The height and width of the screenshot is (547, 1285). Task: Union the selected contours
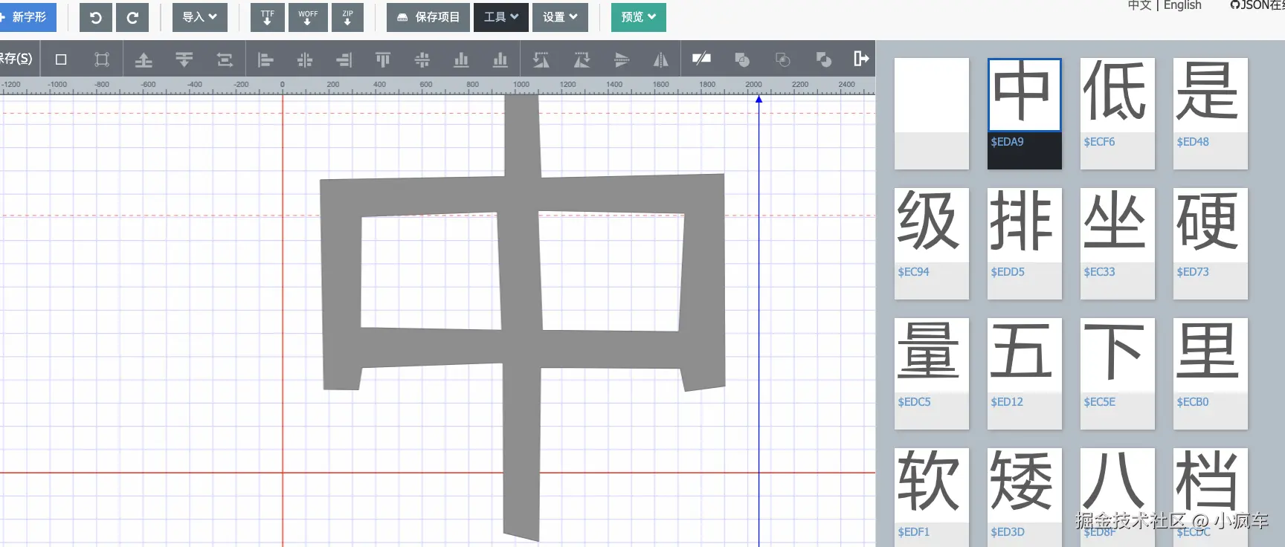[x=742, y=59]
